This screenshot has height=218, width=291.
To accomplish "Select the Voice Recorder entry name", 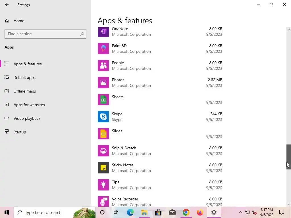I will coord(125,199).
